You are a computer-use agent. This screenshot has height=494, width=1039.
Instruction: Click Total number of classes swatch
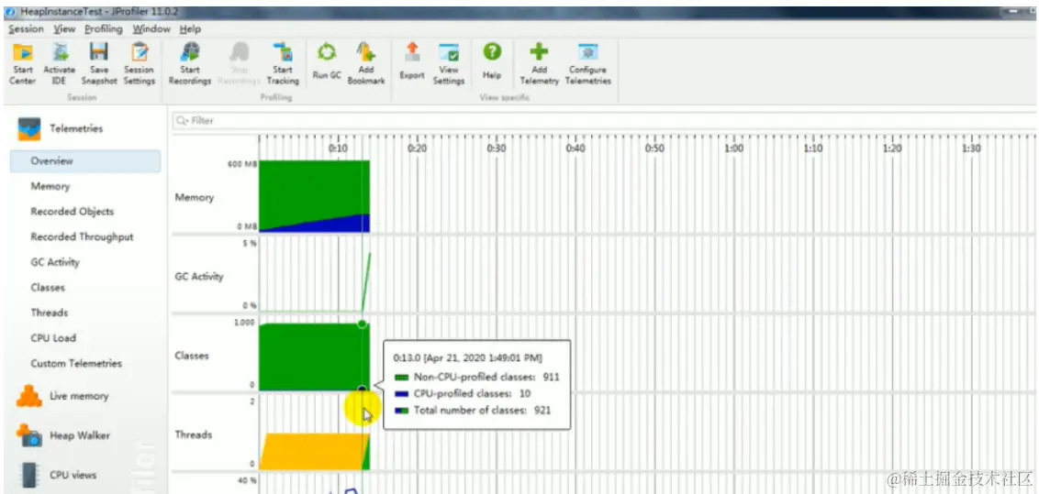[x=401, y=411]
